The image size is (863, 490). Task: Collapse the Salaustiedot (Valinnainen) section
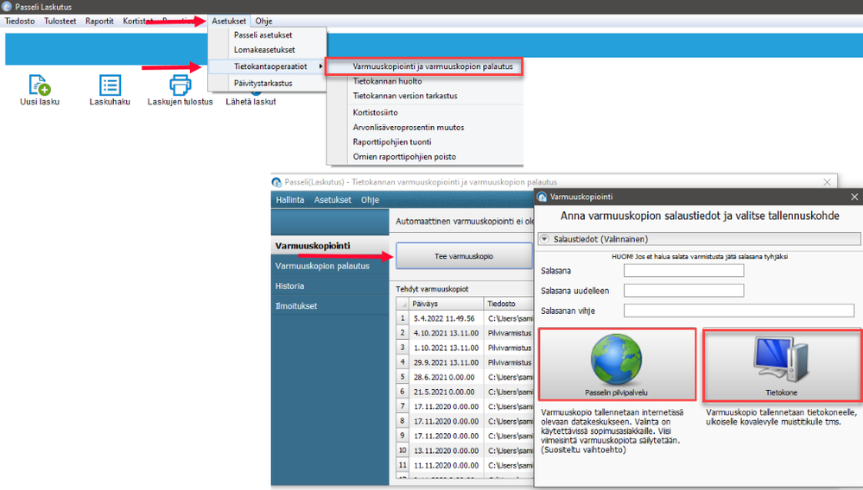544,239
